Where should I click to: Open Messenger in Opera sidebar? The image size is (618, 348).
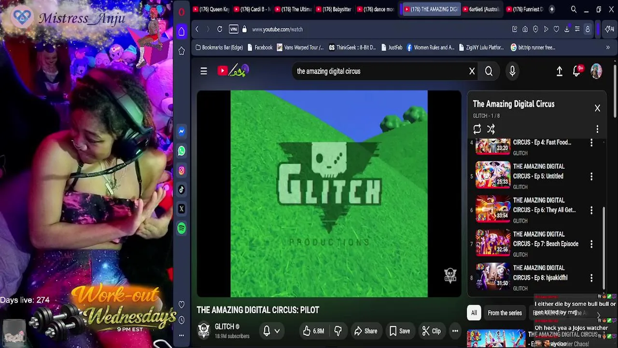182,131
